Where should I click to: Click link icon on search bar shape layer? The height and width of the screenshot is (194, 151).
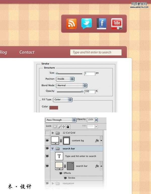[x=65, y=166]
